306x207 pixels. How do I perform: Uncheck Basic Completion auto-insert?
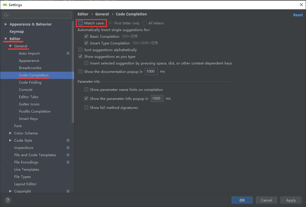tap(86, 37)
